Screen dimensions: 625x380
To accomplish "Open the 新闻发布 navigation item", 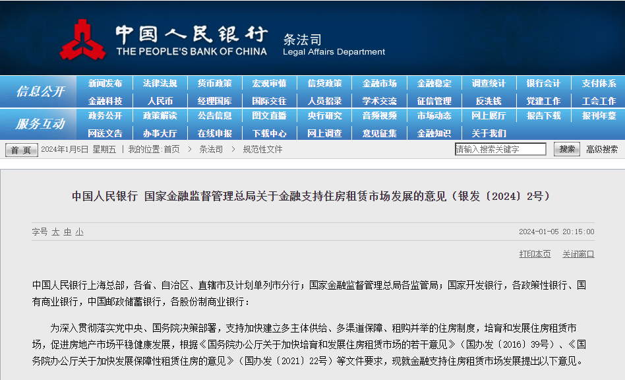I will (105, 84).
